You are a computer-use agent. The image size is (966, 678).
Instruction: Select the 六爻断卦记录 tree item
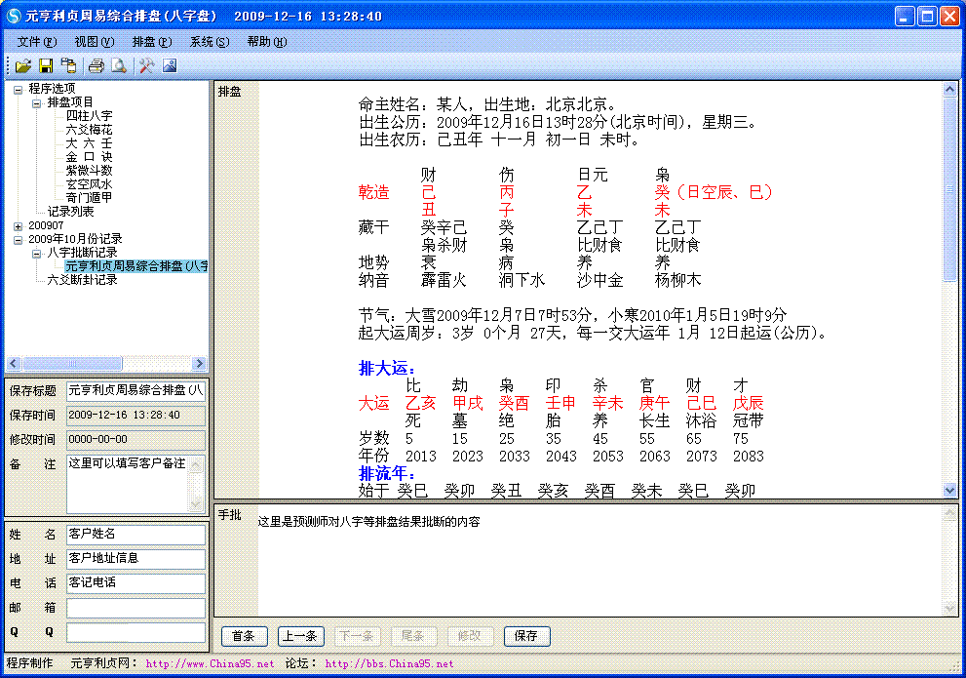83,280
